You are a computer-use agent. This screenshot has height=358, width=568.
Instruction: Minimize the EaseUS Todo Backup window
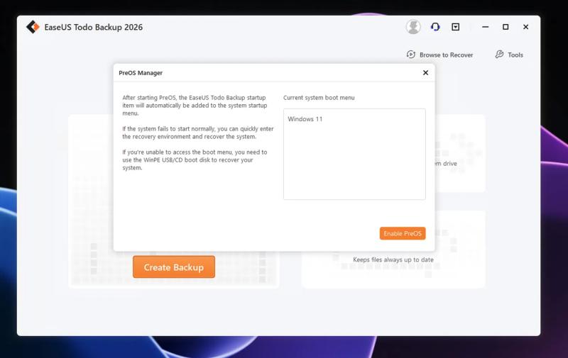486,27
